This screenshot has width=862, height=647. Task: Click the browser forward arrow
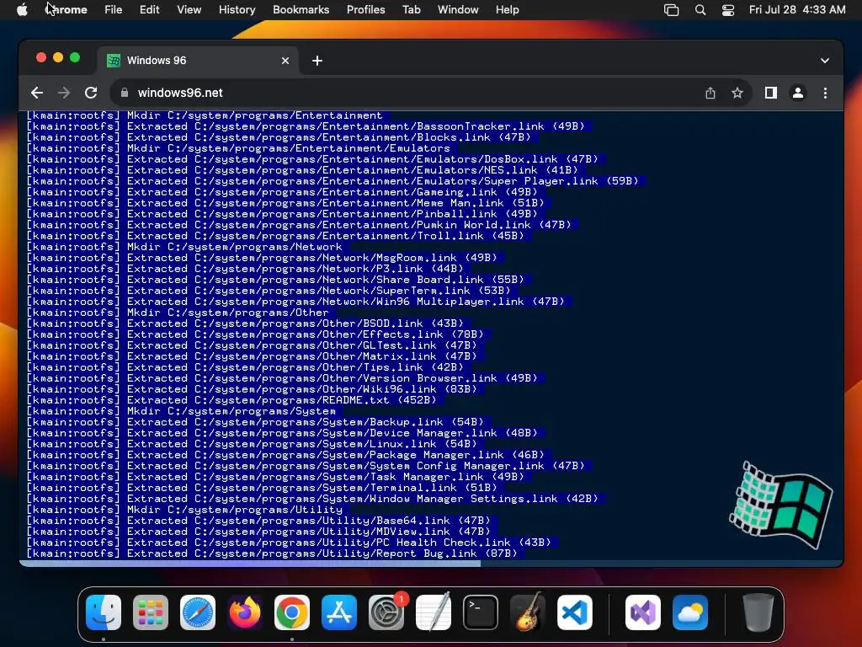point(64,93)
